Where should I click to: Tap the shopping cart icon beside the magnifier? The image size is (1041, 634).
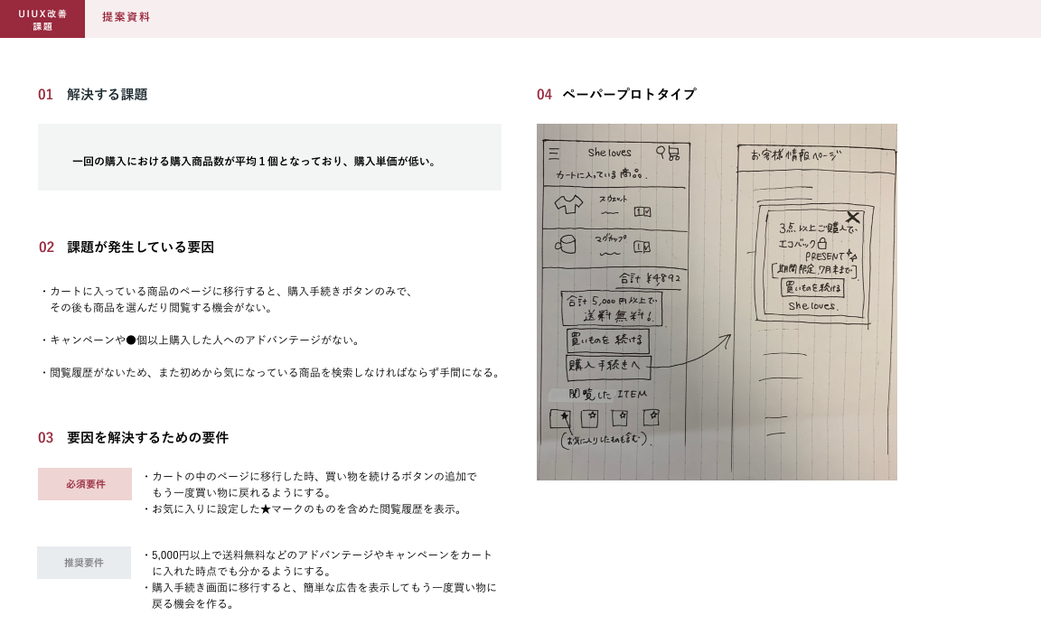pyautogui.click(x=673, y=154)
